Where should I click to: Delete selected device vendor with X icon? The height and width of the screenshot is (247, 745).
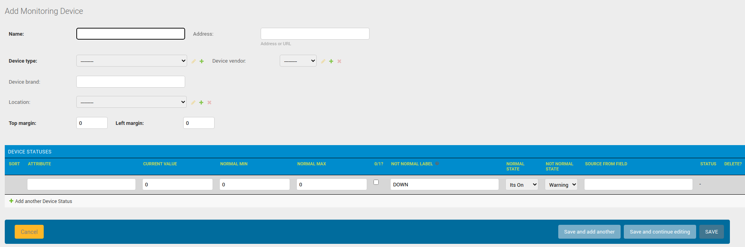[x=339, y=61]
